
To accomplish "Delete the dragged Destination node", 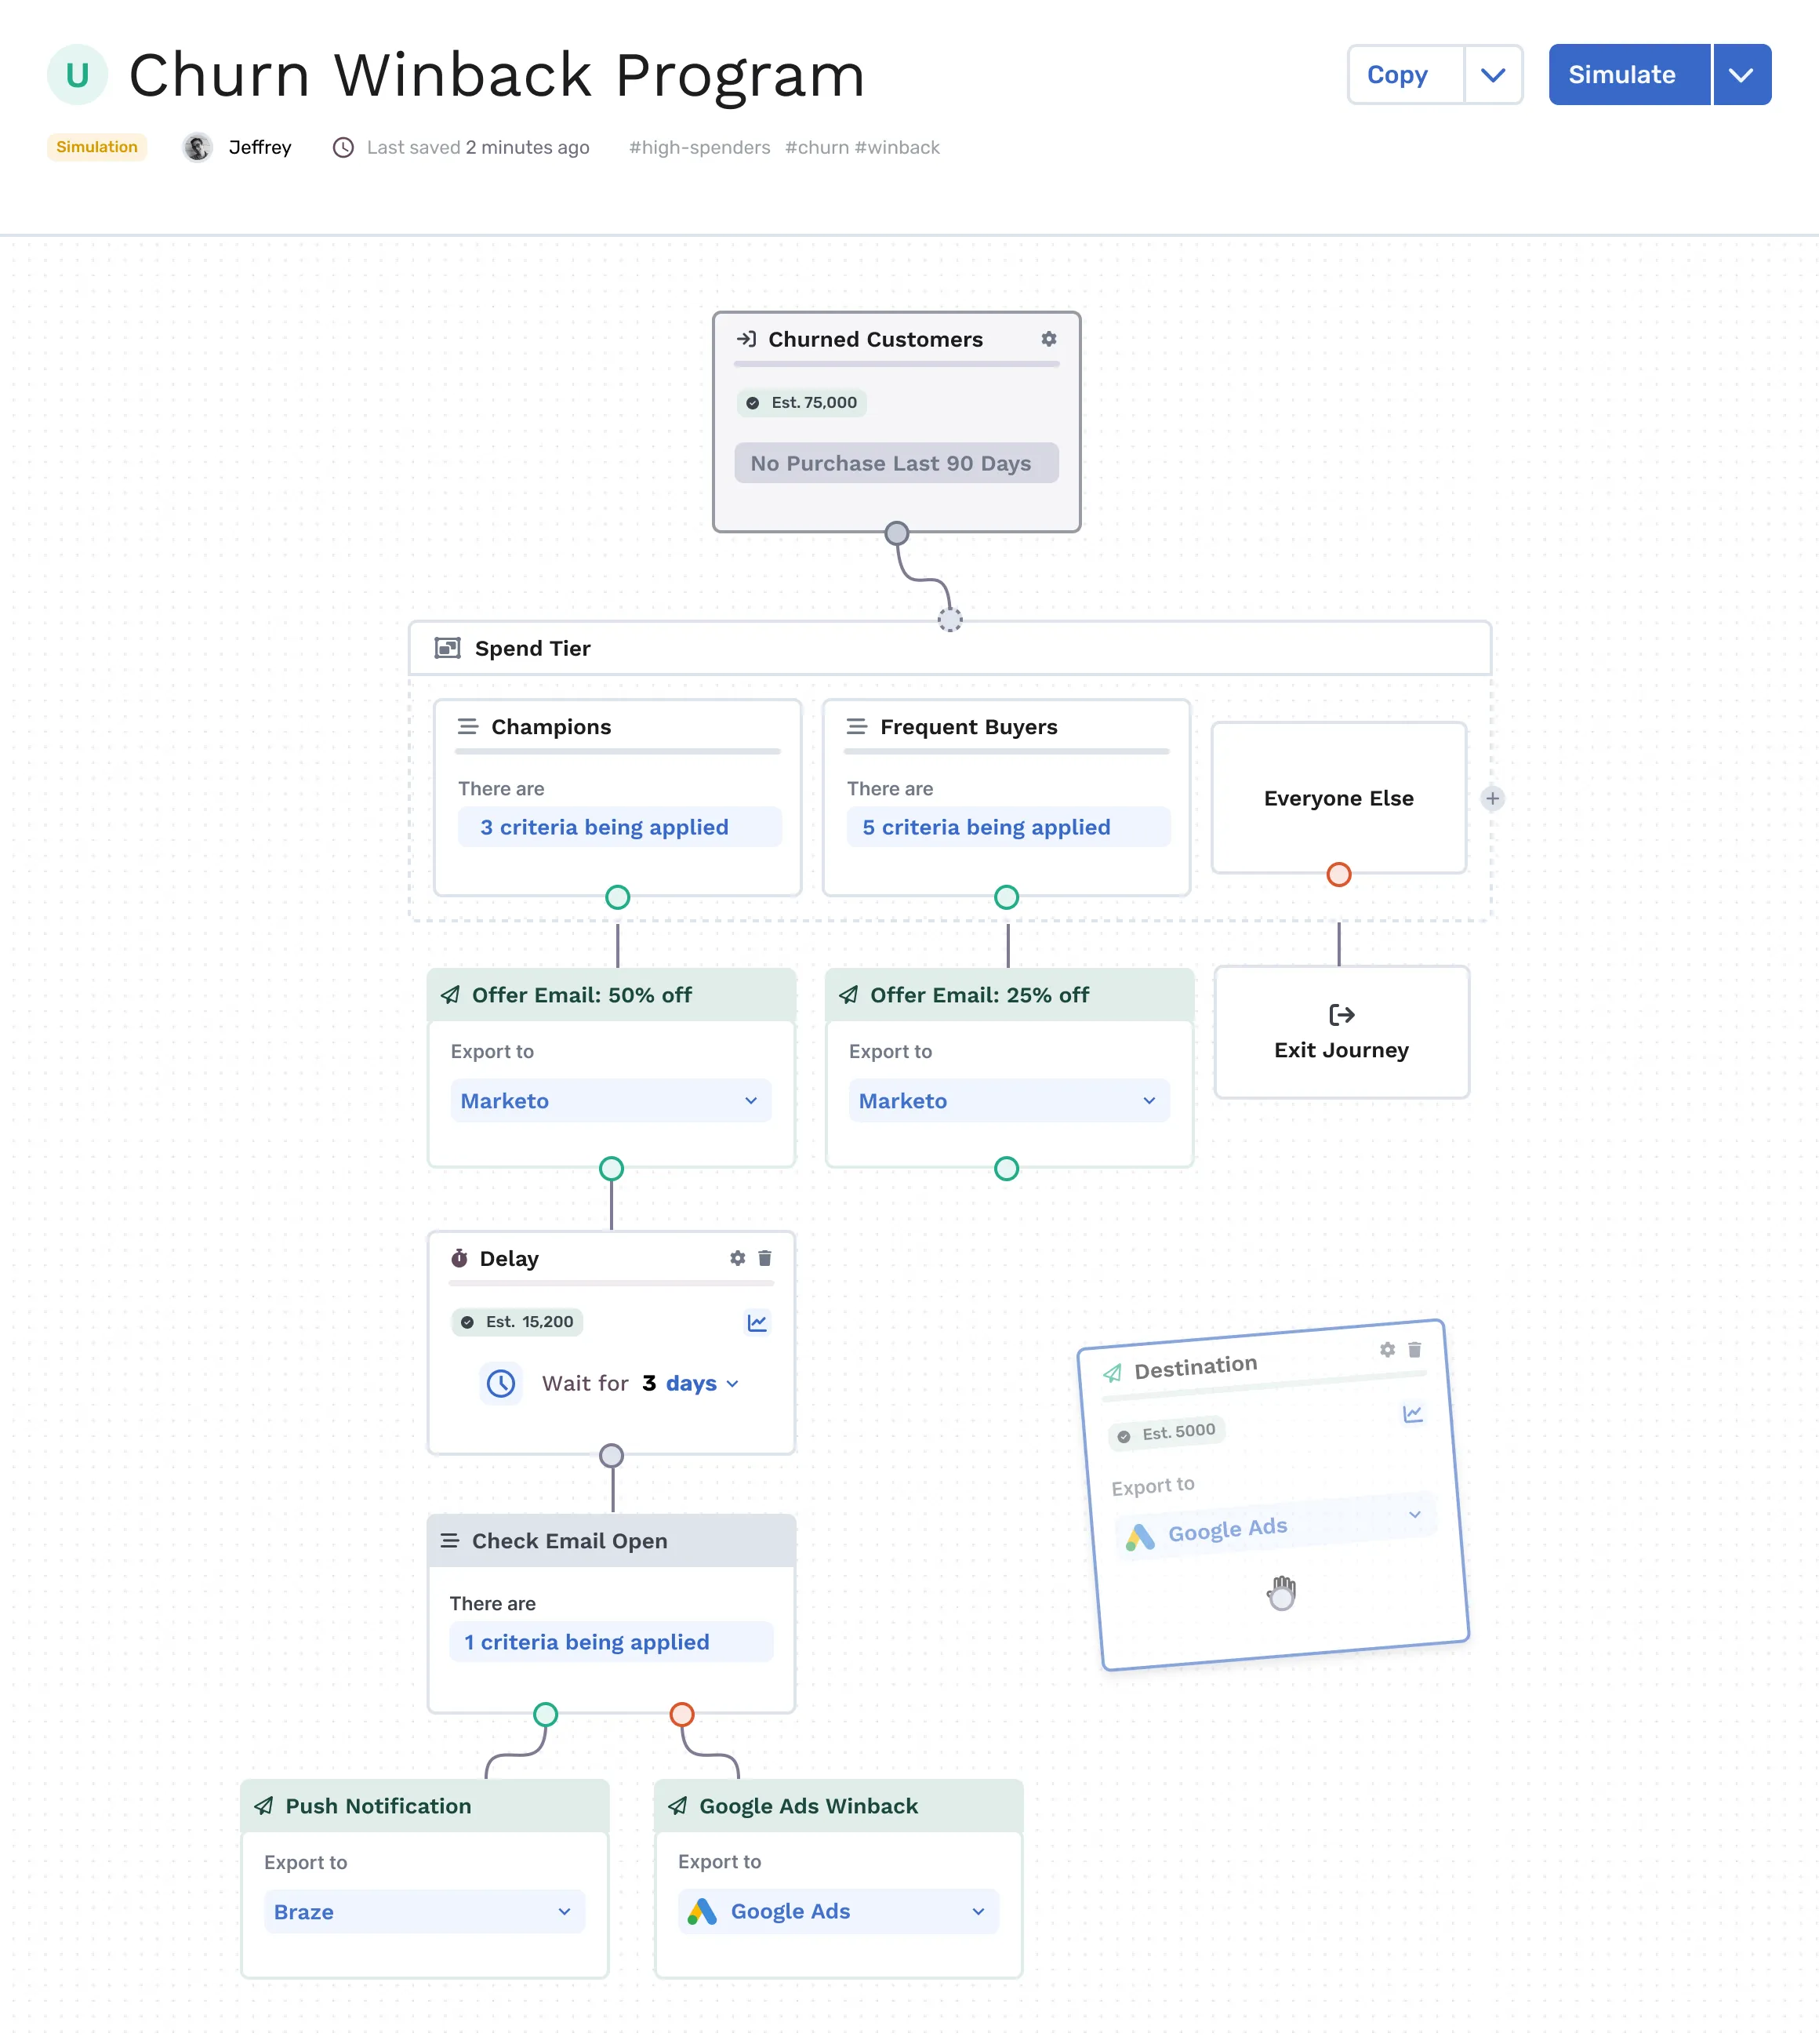I will point(1414,1349).
